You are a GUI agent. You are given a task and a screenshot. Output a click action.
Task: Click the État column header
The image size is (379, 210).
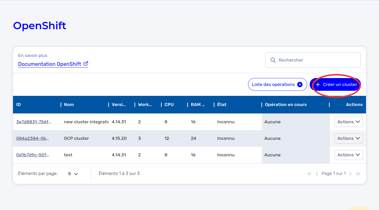(222, 104)
